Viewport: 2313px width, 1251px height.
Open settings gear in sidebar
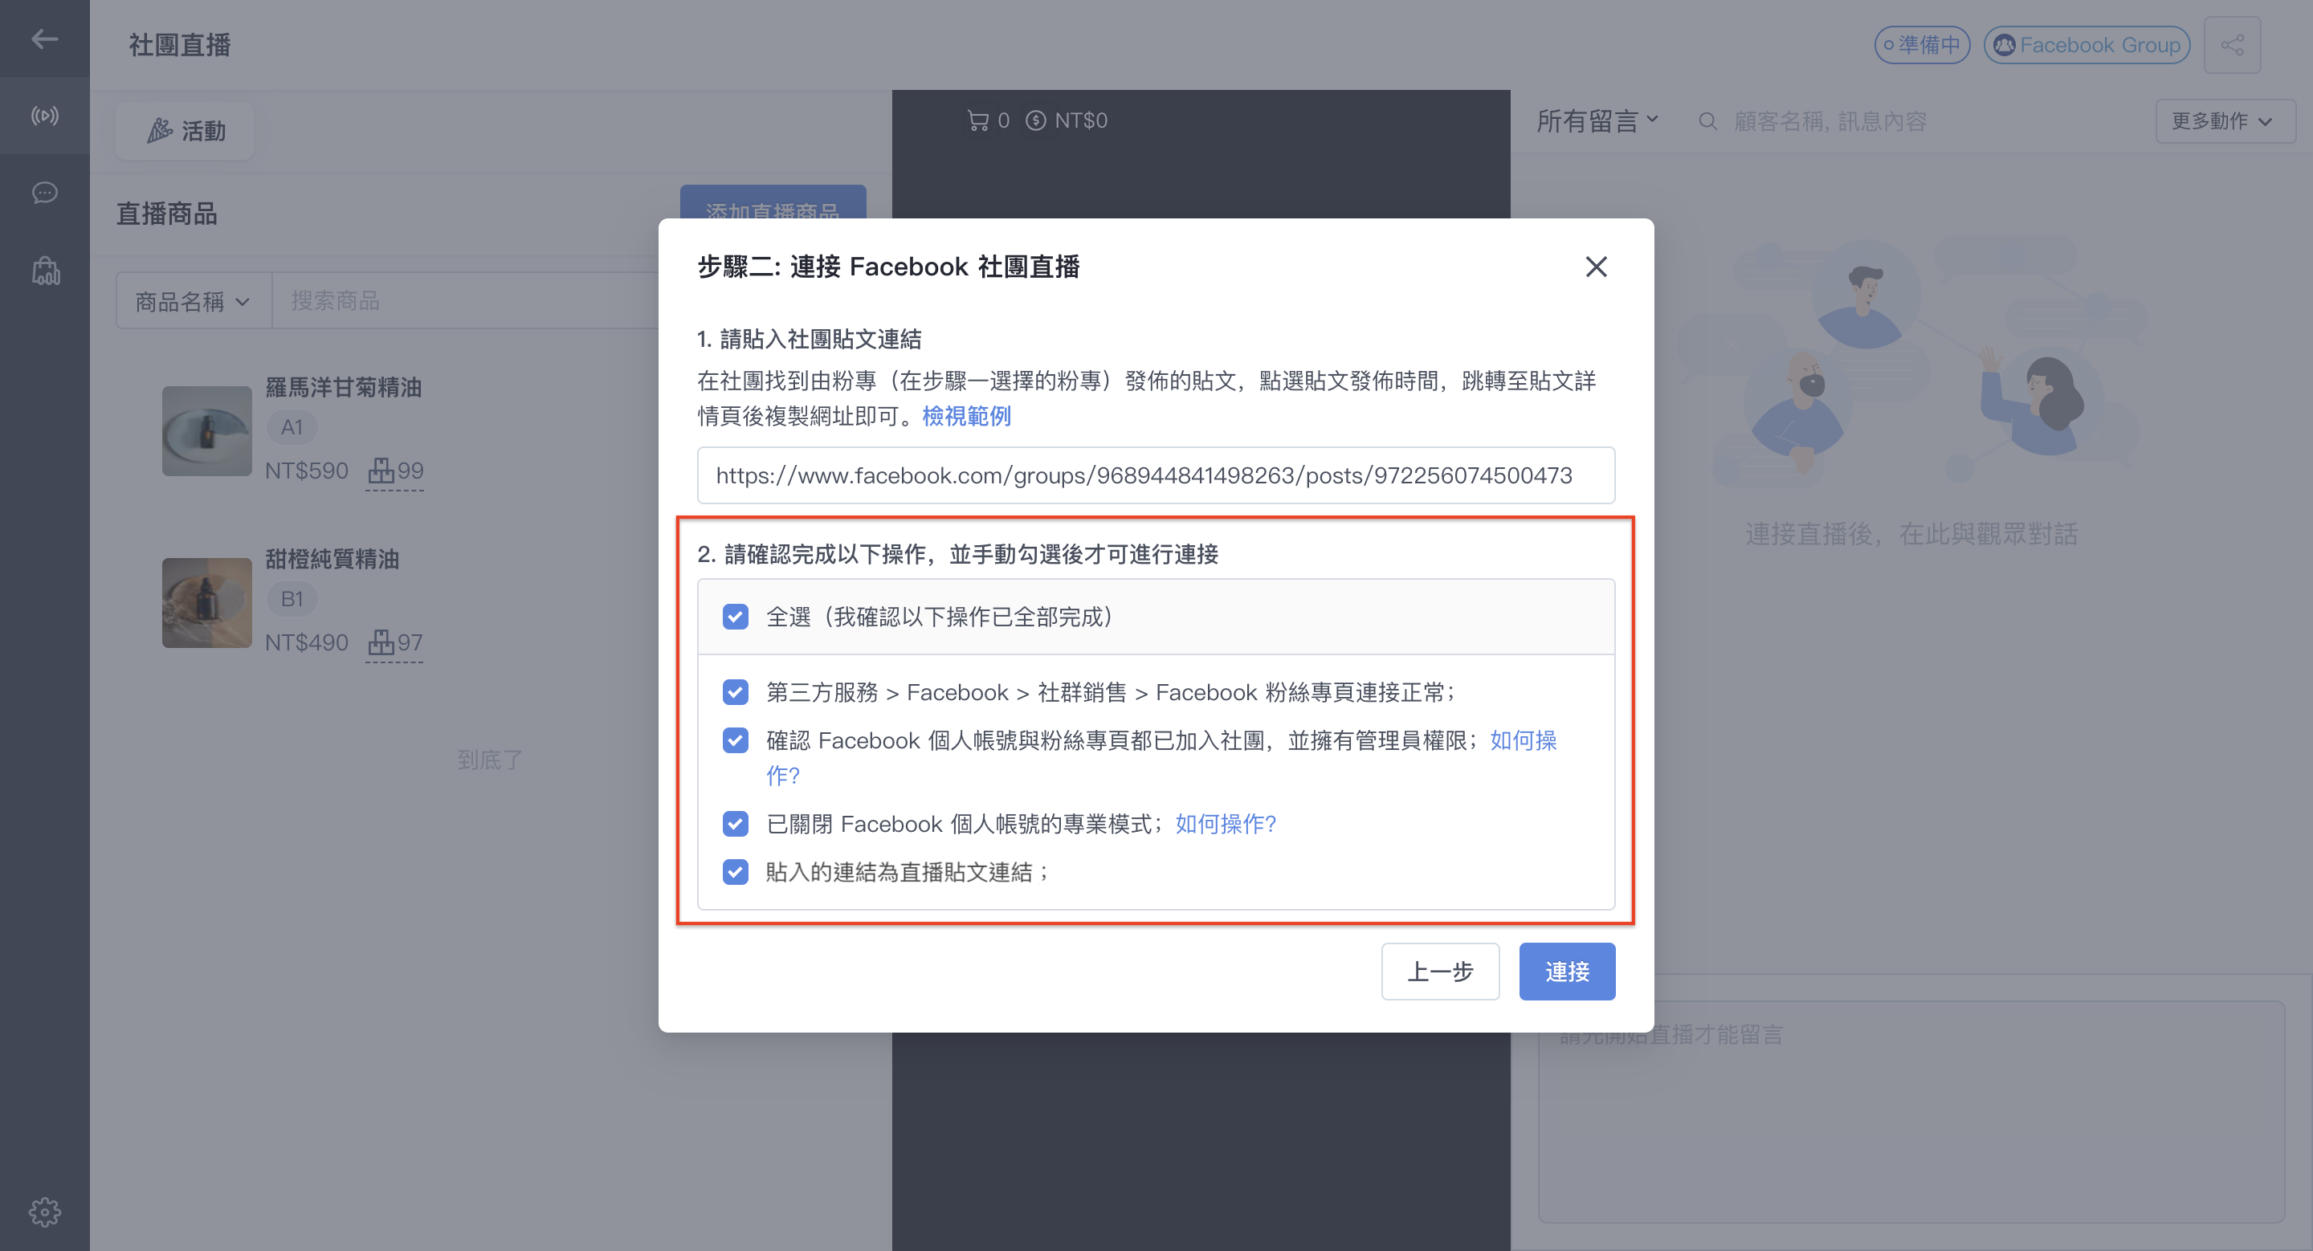click(45, 1212)
